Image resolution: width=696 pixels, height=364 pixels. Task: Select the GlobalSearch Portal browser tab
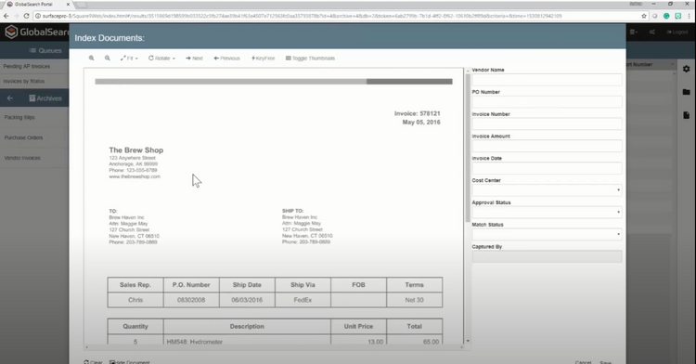pos(38,4)
